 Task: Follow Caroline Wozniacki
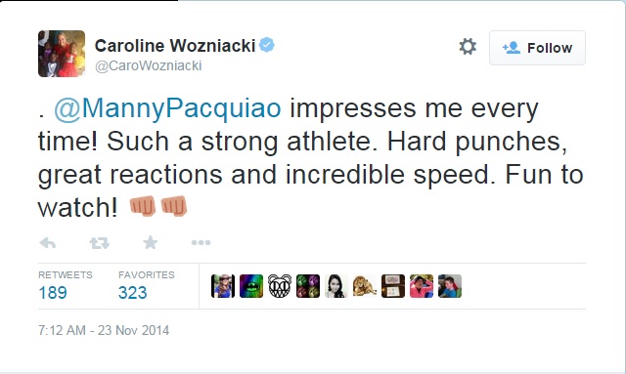tap(537, 48)
